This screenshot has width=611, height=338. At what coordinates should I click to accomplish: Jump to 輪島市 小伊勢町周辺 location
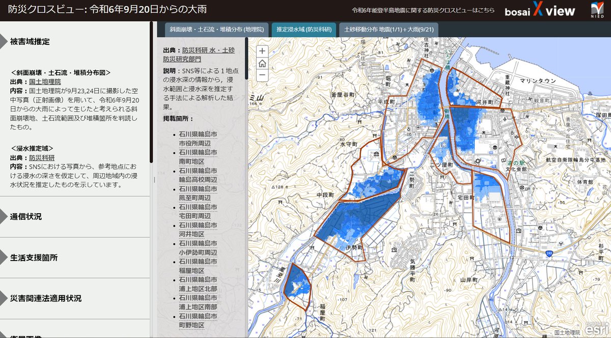198,248
